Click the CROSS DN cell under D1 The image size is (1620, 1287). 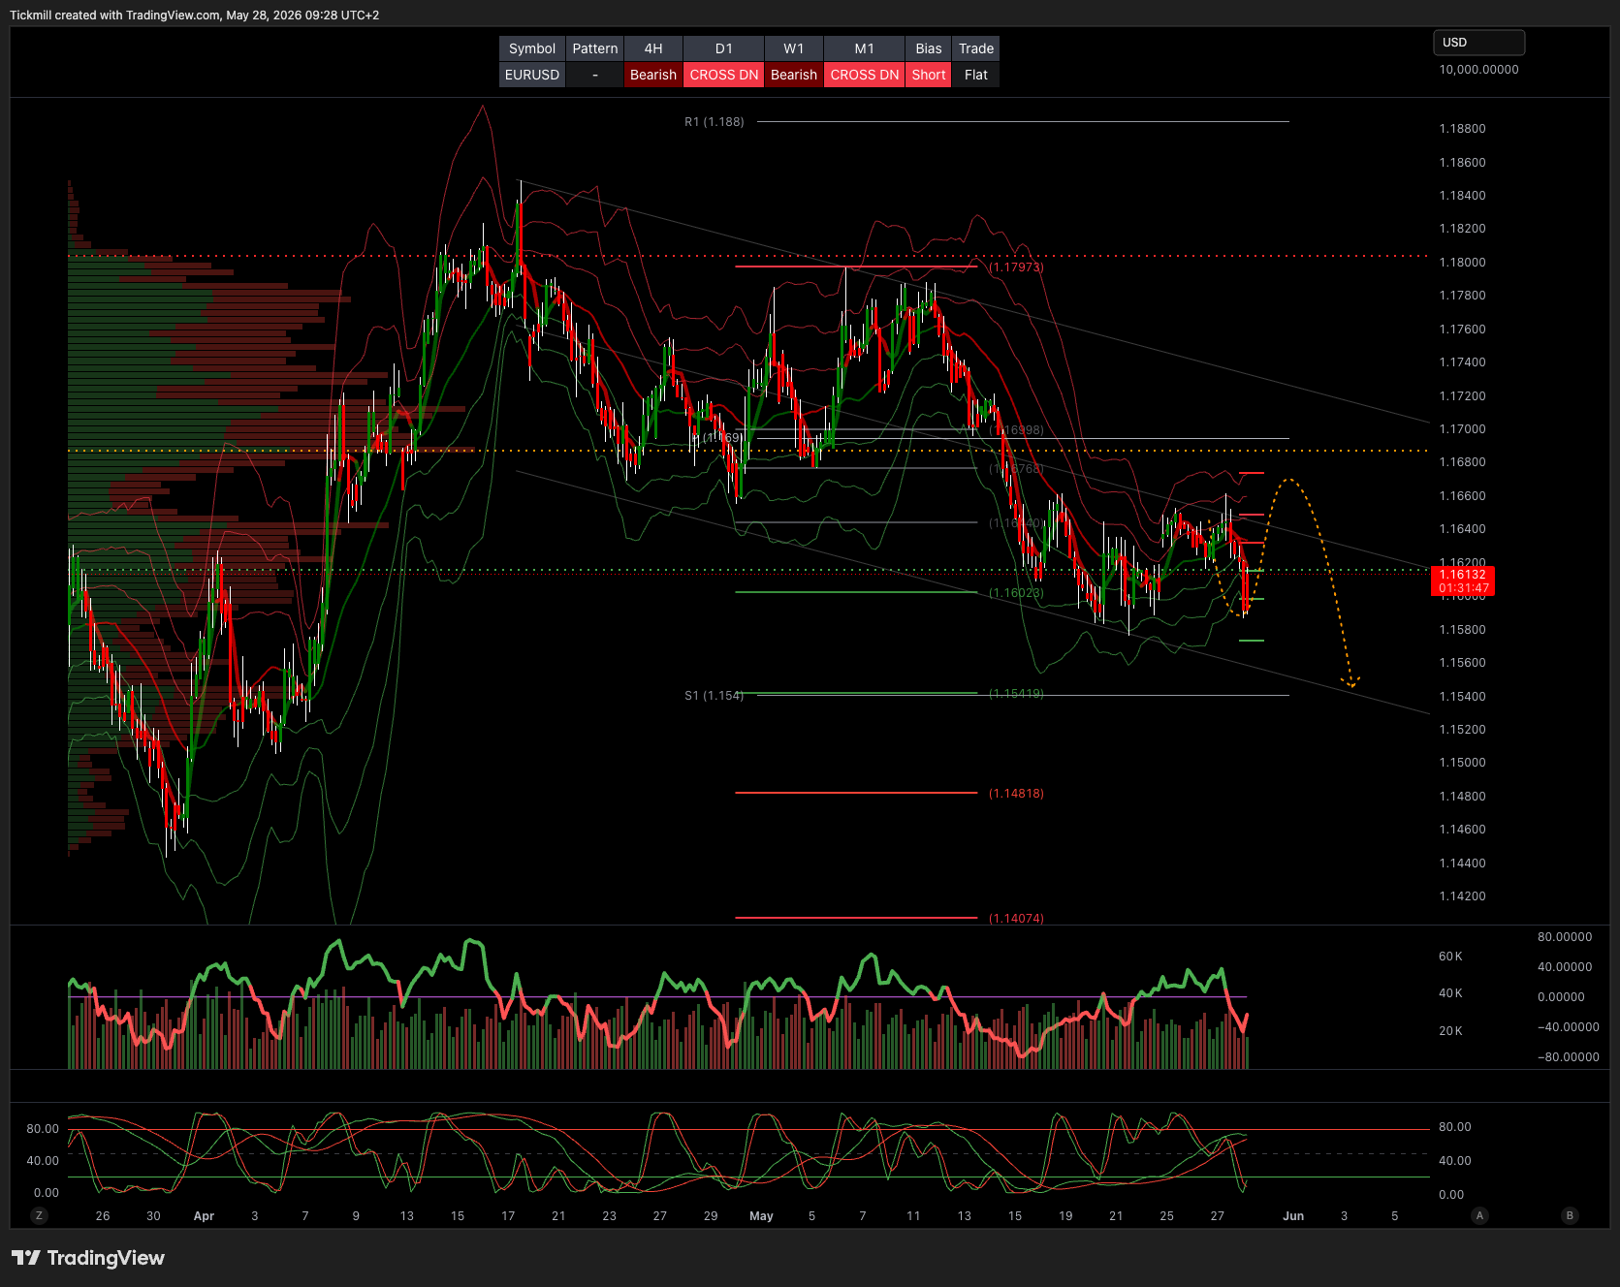(724, 75)
